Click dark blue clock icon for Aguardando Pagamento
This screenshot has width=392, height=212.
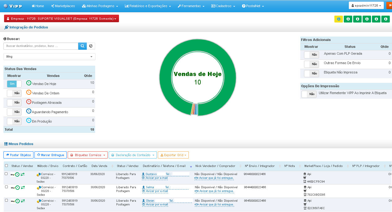point(29,111)
